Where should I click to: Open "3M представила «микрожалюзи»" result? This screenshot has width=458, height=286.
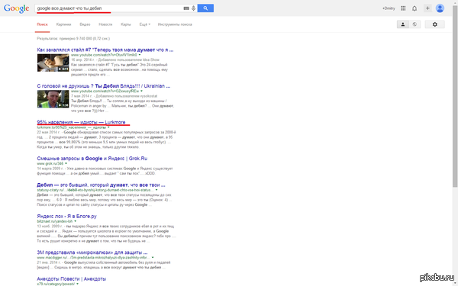click(x=92, y=252)
